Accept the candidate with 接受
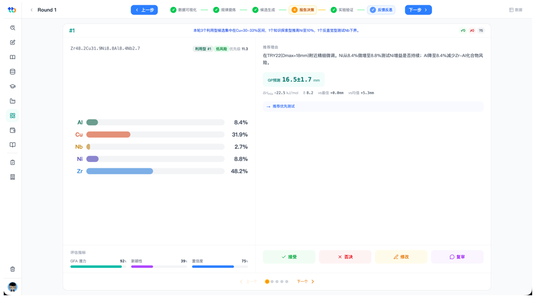Image resolution: width=538 pixels, height=299 pixels. [x=289, y=257]
